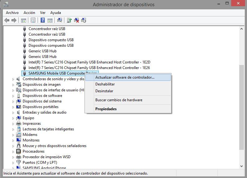Viewport: 247px width, 178px height.
Task: Open Help with the blue question icon
Action: (x=43, y=20)
